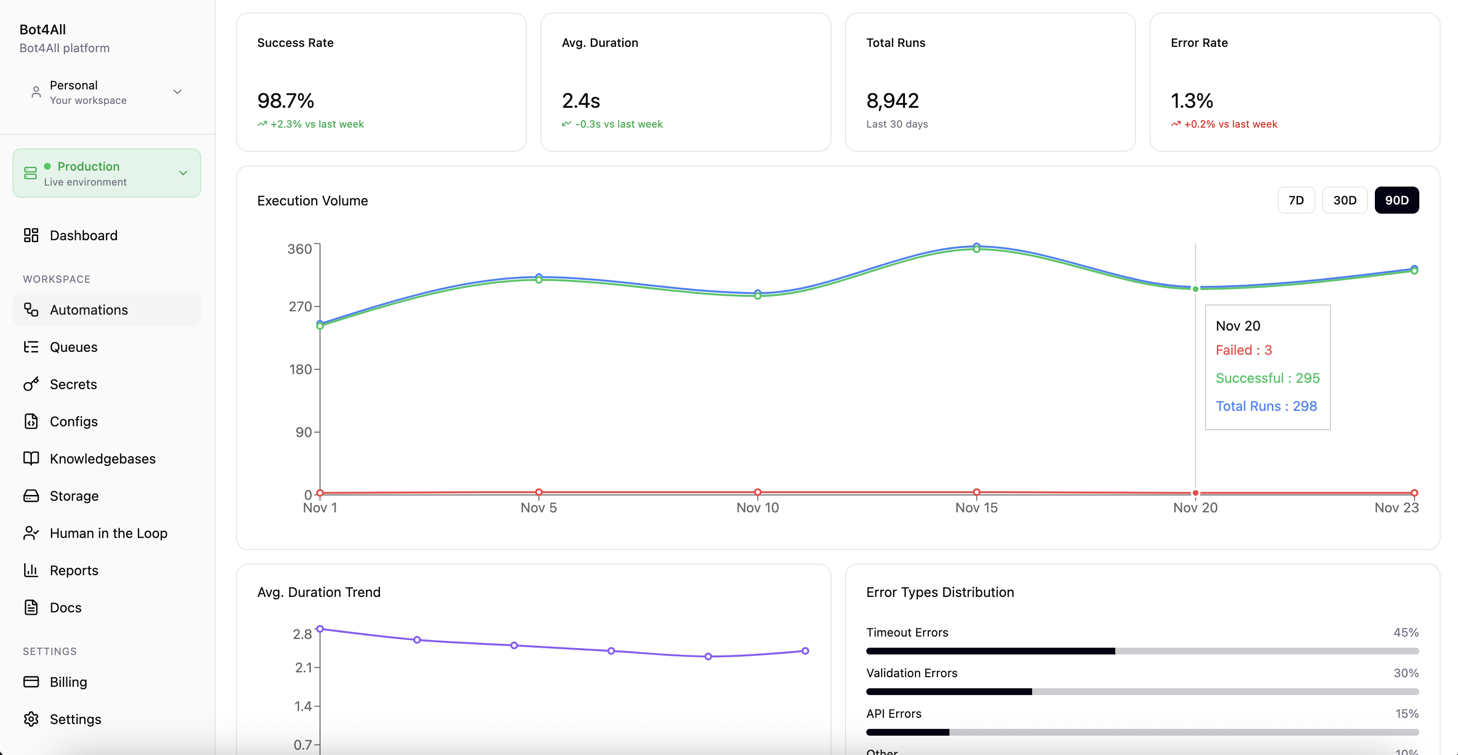Enable the 30D view toggle
The width and height of the screenshot is (1458, 755).
(1345, 200)
